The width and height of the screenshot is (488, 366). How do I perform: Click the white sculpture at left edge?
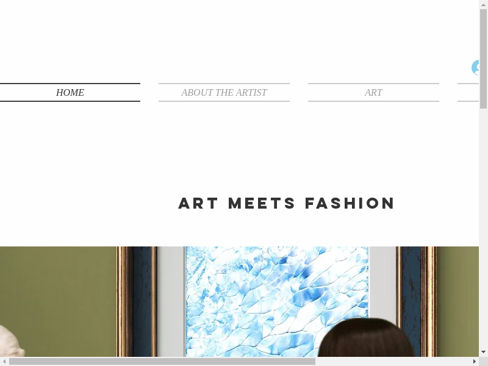(x=12, y=342)
